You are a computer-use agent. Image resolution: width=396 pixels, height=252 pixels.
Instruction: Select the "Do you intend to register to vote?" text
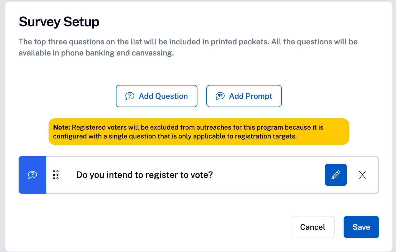click(144, 175)
